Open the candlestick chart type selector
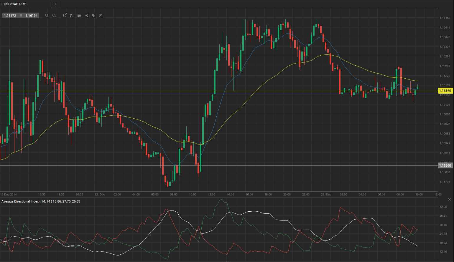 72,16
